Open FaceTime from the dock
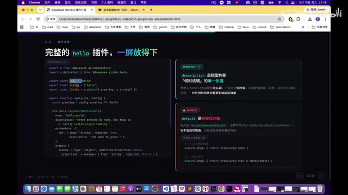 point(59,189)
